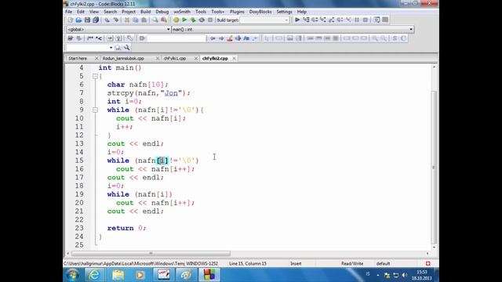Open the <global> scope dropdown
502x282 pixels.
point(118,30)
